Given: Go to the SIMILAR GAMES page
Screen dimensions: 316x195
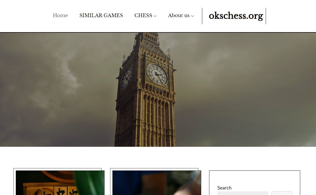Looking at the screenshot, I should 101,15.
